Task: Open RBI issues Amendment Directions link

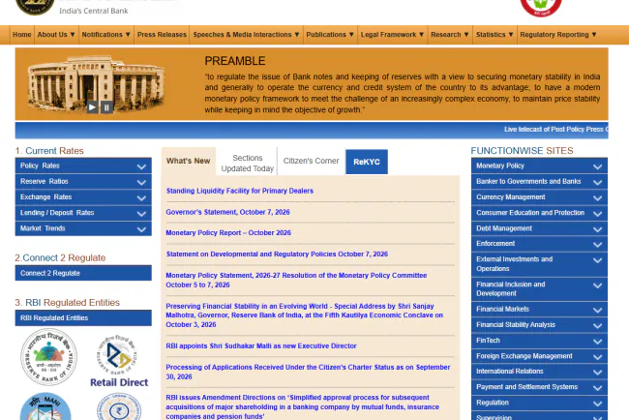Action: coord(303,406)
